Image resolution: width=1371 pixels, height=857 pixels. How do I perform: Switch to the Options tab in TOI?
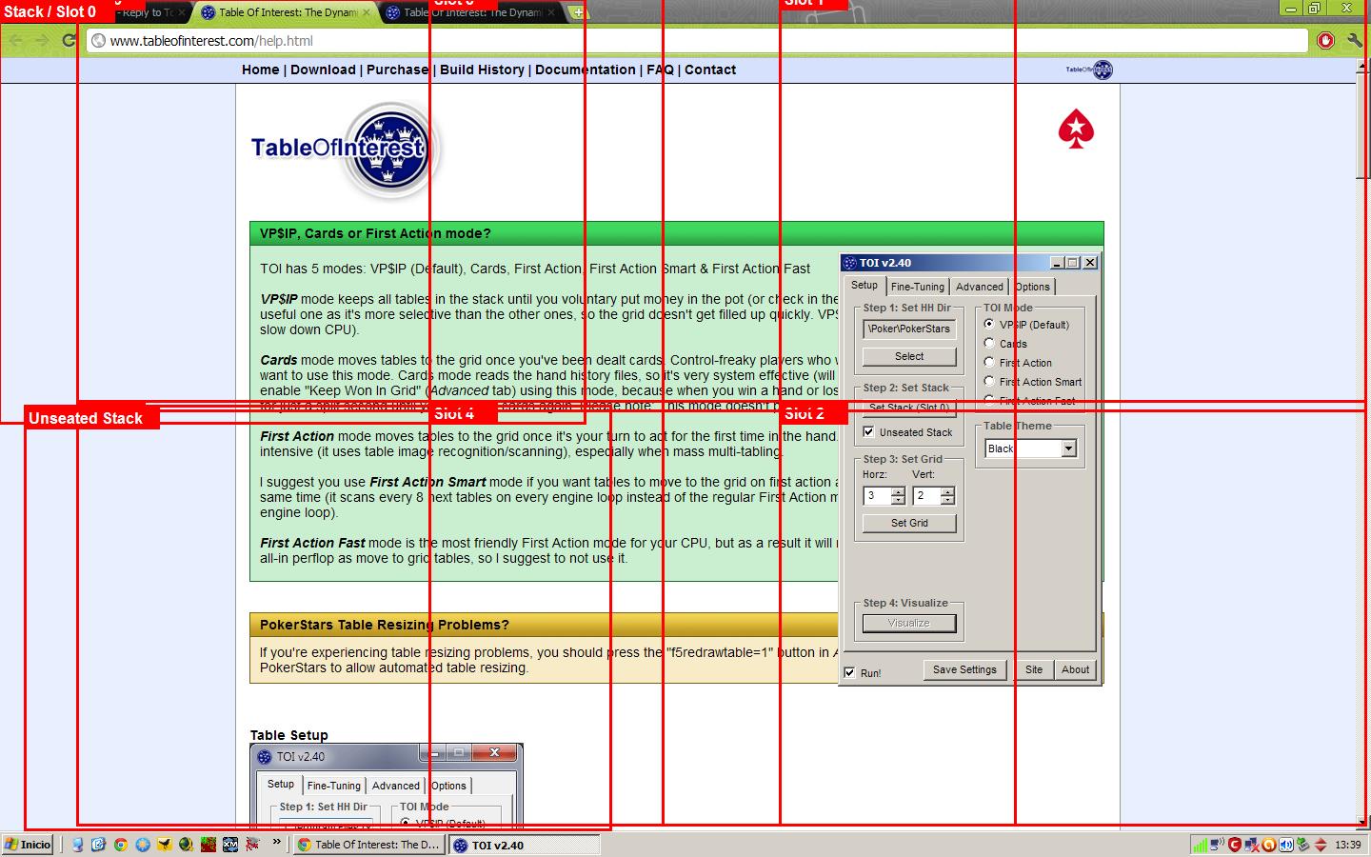pos(1032,287)
